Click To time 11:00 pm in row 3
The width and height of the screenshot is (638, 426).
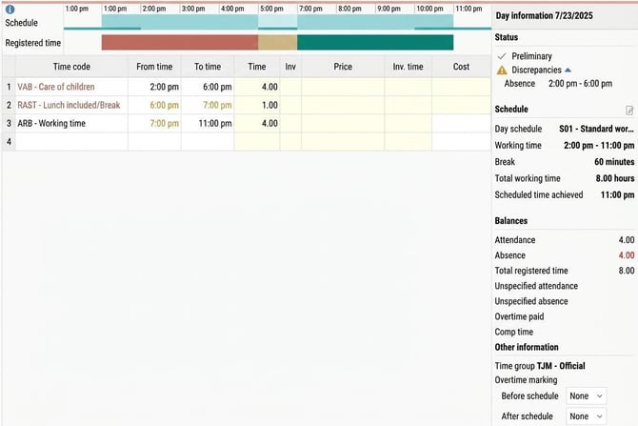pyautogui.click(x=215, y=123)
